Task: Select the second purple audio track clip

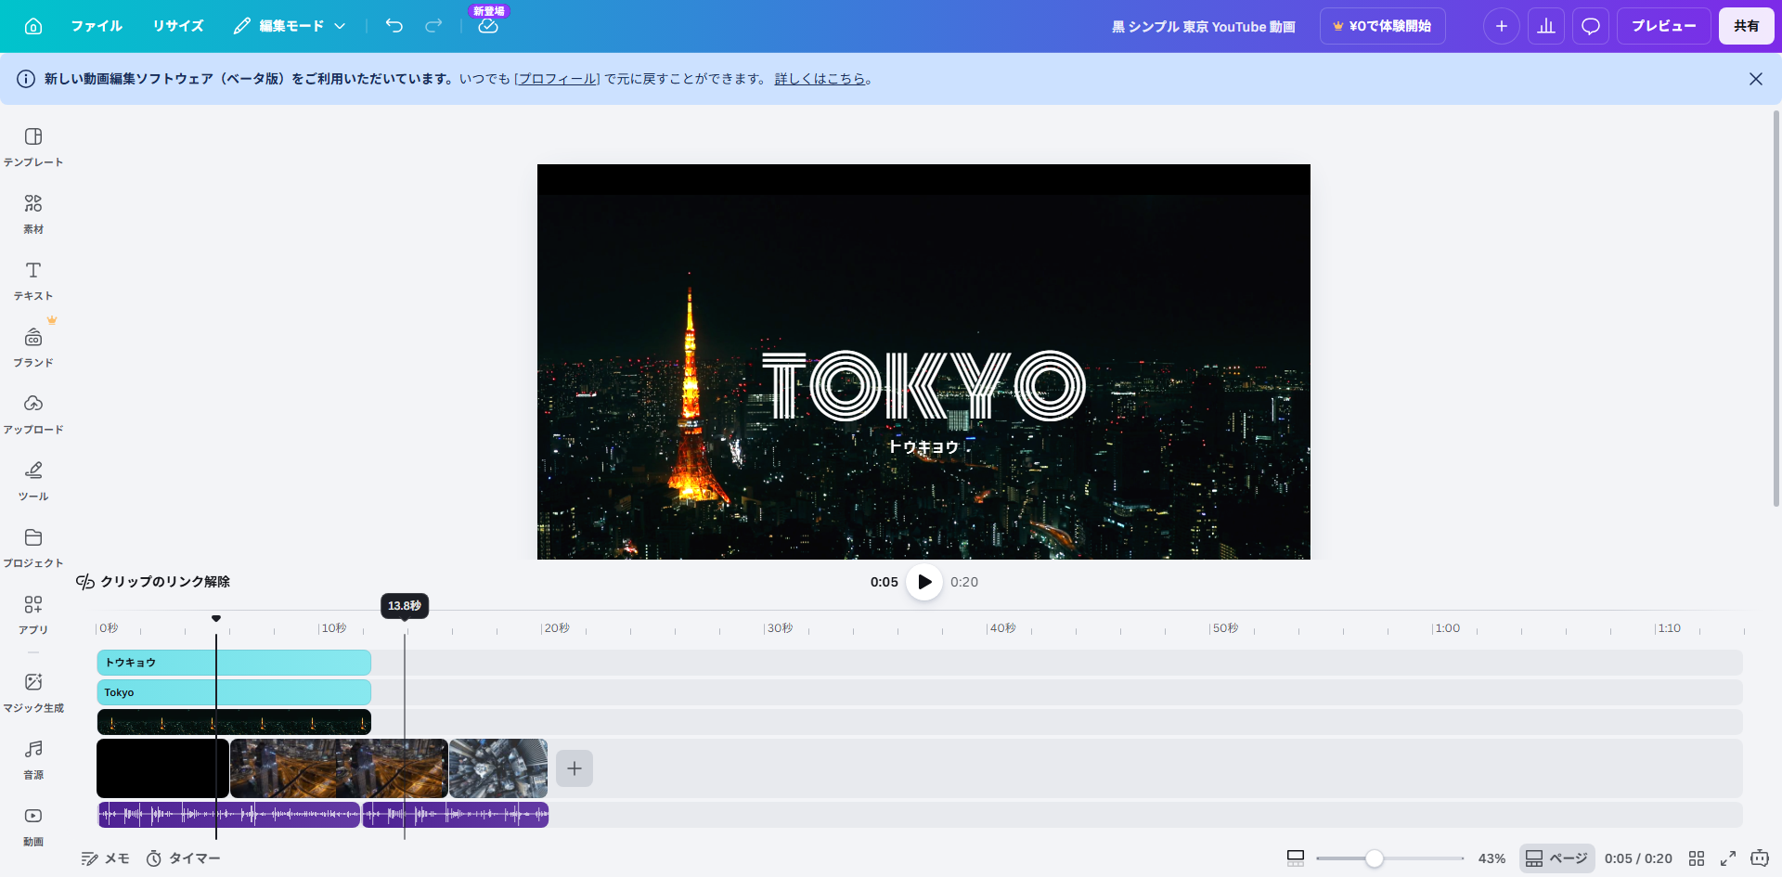Action: pos(456,815)
